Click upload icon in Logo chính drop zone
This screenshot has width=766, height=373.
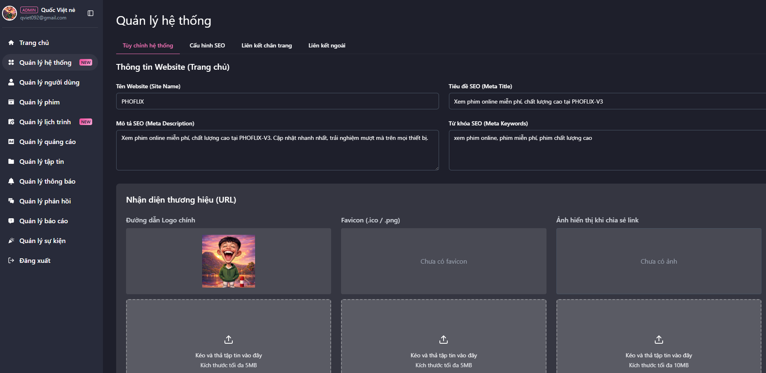pyautogui.click(x=229, y=340)
